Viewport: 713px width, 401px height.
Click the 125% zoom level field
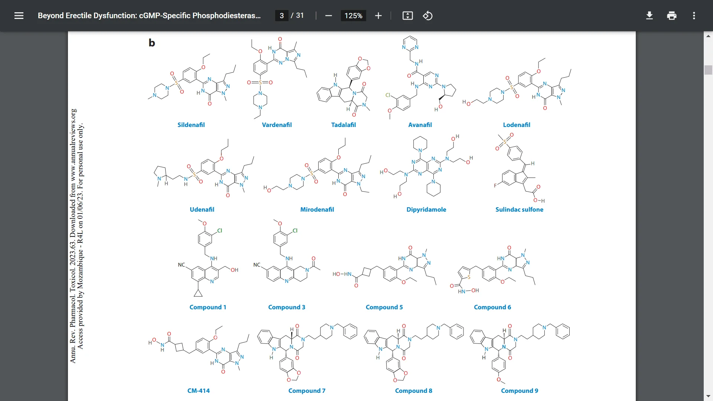(353, 16)
